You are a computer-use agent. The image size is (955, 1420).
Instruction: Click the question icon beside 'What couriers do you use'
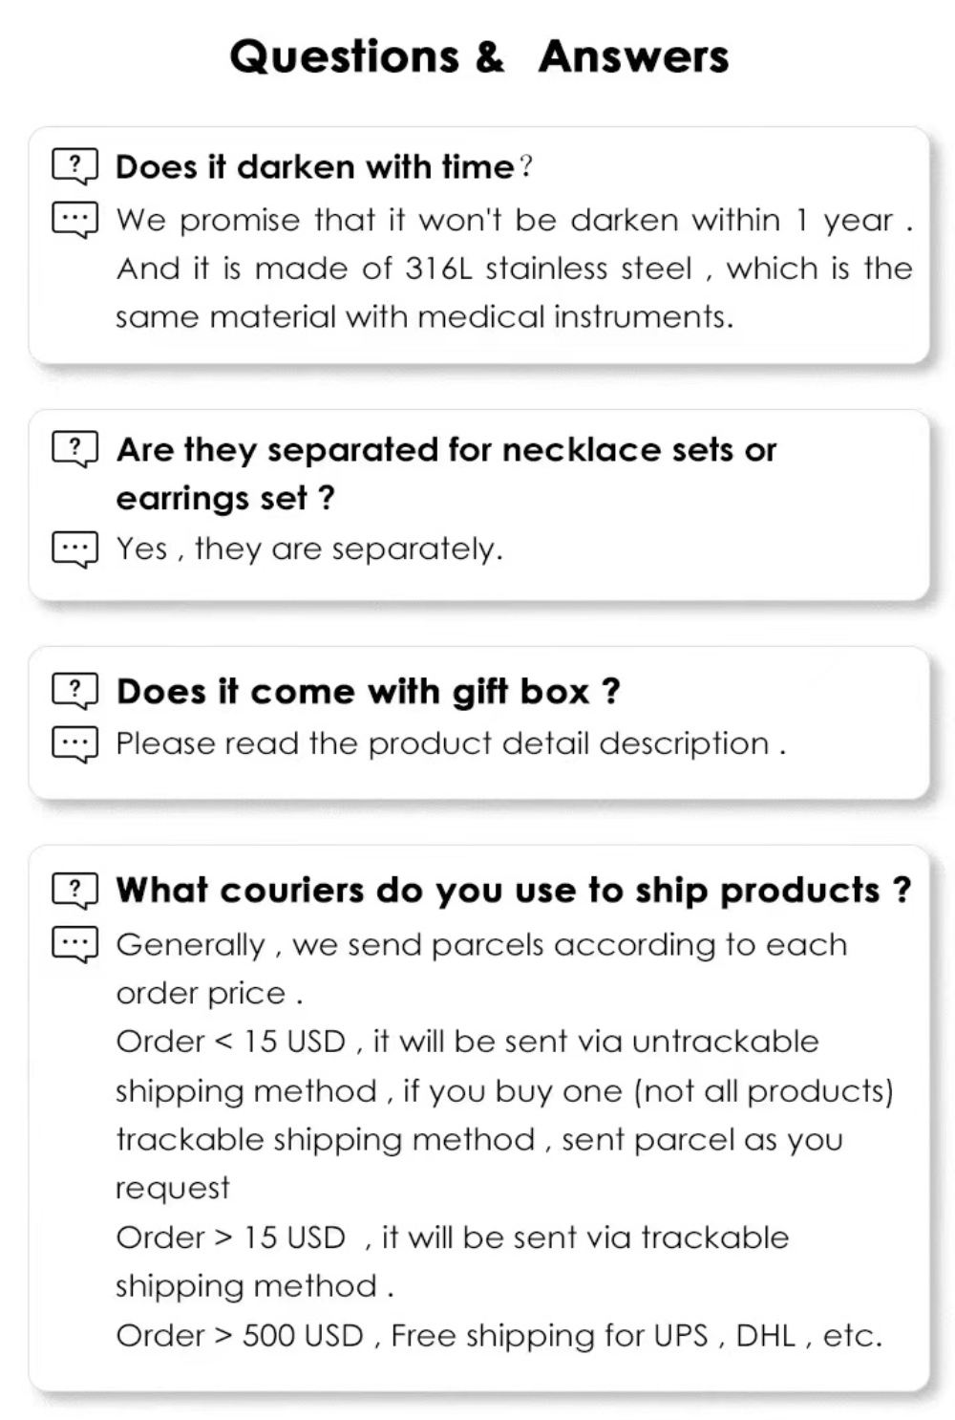click(x=74, y=891)
